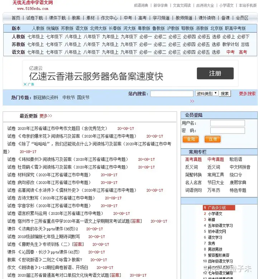Click the 密码 input field

[x=228, y=131]
